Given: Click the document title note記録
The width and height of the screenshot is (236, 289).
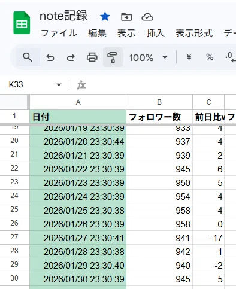Looking at the screenshot, I should [x=63, y=16].
